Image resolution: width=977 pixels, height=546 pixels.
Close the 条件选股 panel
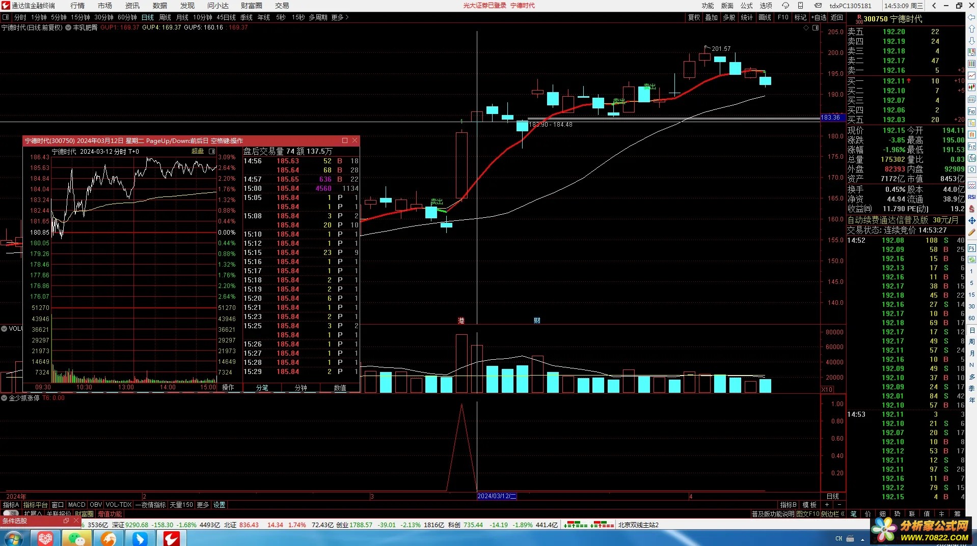[76, 521]
